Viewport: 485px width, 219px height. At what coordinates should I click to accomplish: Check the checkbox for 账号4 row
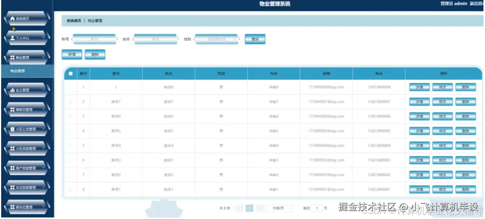click(71, 146)
